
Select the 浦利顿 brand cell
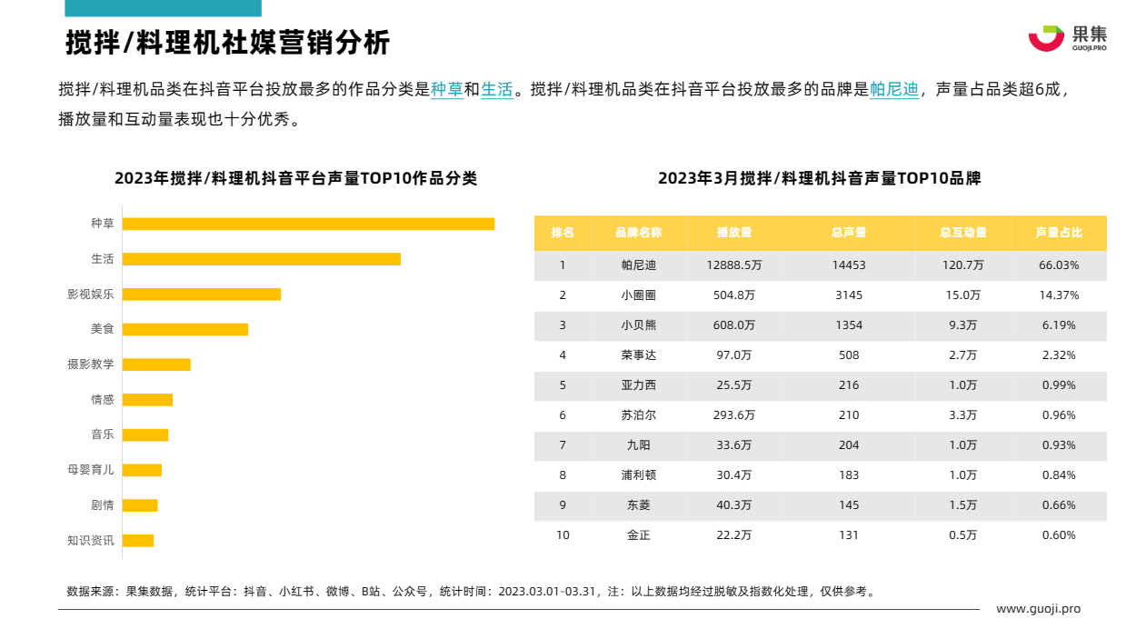638,475
